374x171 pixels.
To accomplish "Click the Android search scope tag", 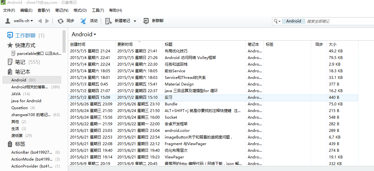I will coord(294,21).
